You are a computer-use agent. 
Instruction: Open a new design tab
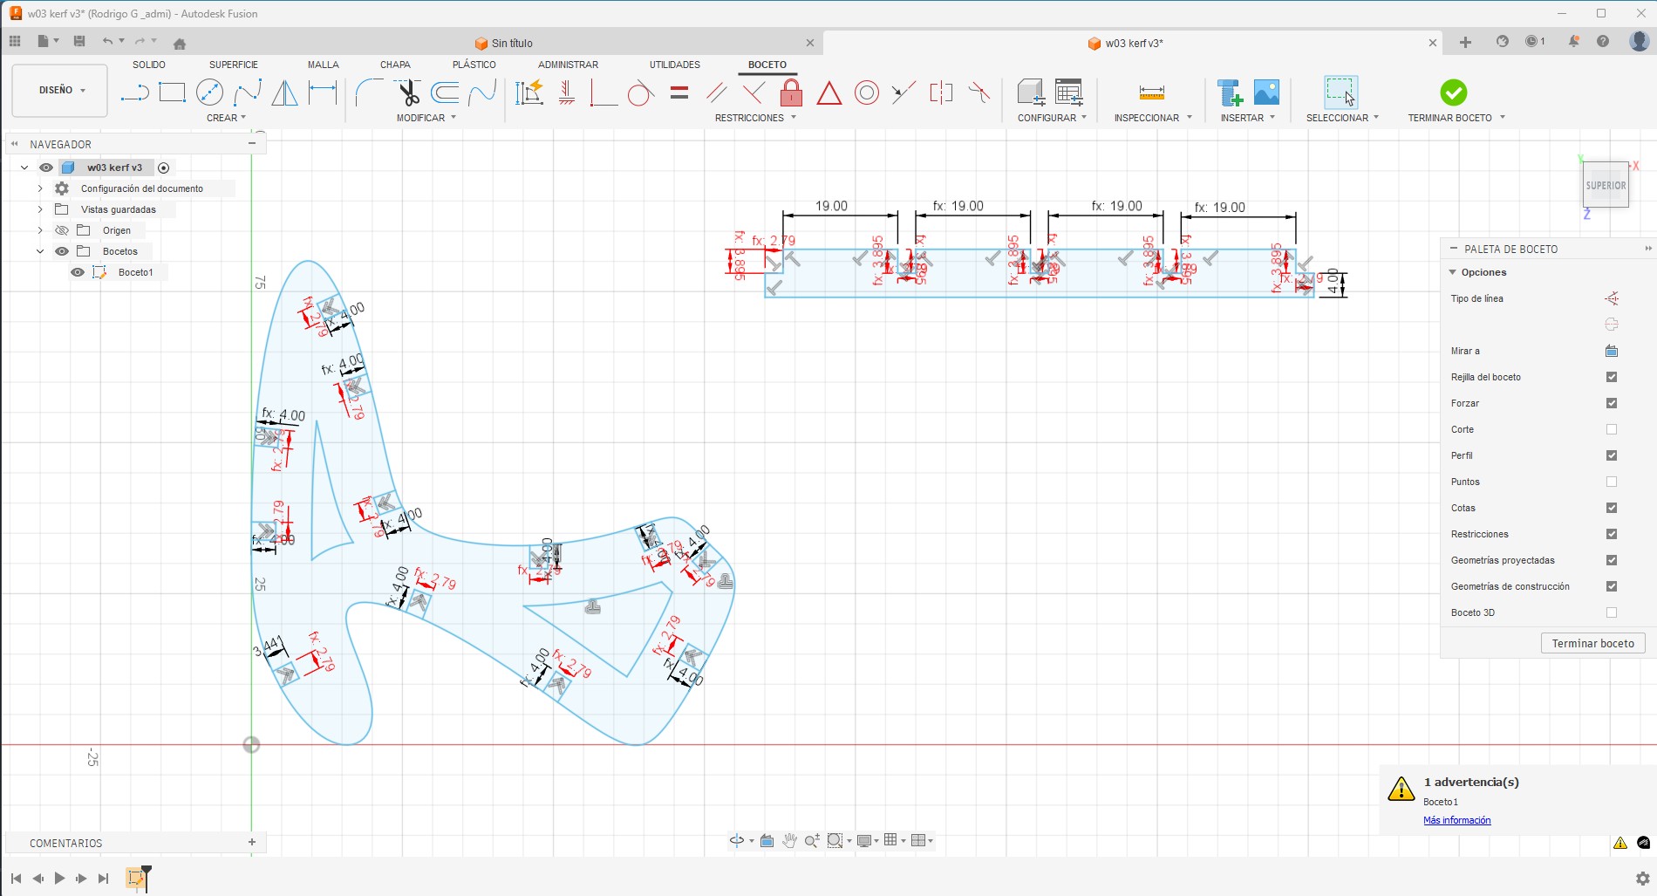pyautogui.click(x=1465, y=42)
